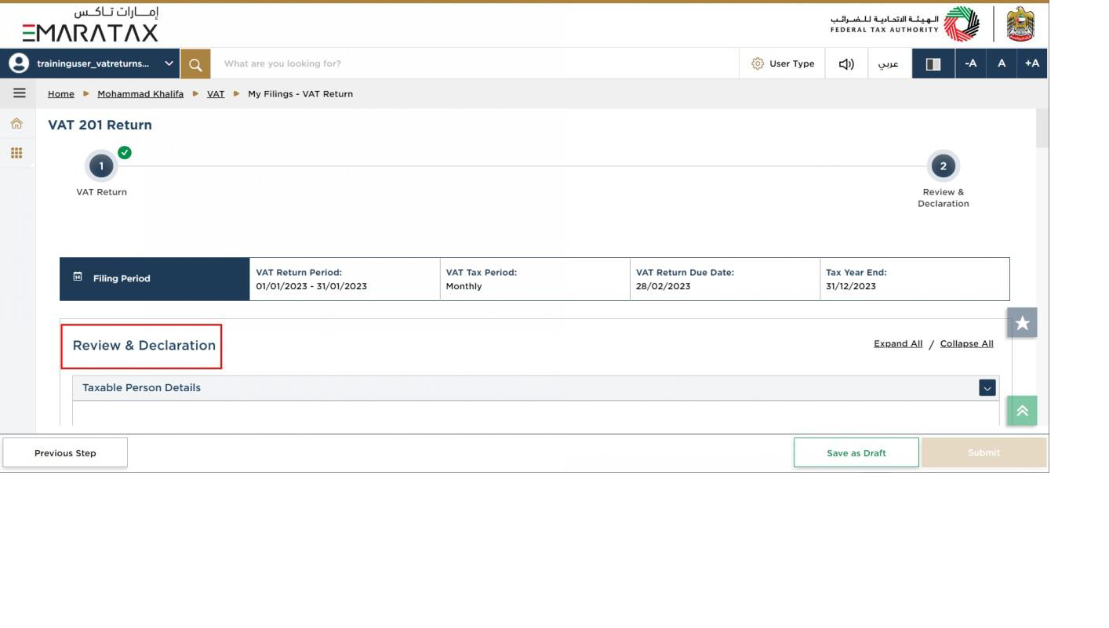Click the Federal Tax Authority logo
This screenshot has height=628, width=1109.
coord(905,24)
